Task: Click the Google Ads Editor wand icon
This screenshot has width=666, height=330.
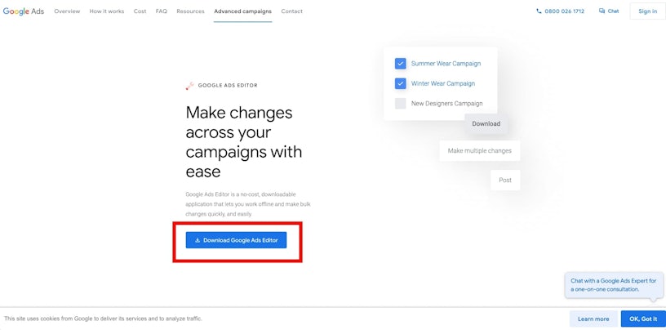Action: (190, 85)
